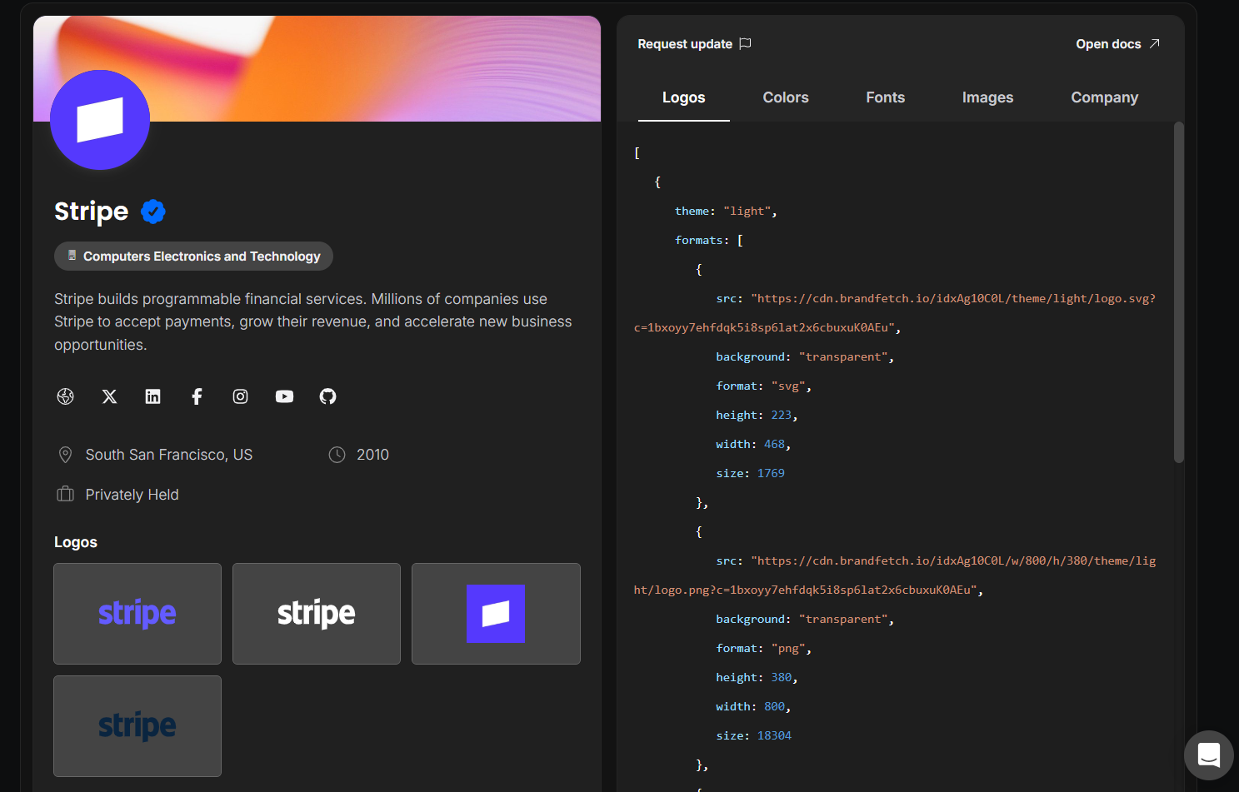Open the Stripe website globe icon

[66, 396]
